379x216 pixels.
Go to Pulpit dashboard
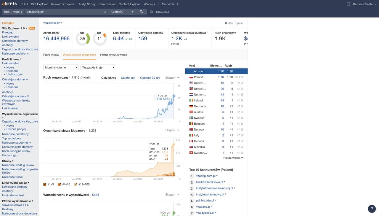pos(24,4)
